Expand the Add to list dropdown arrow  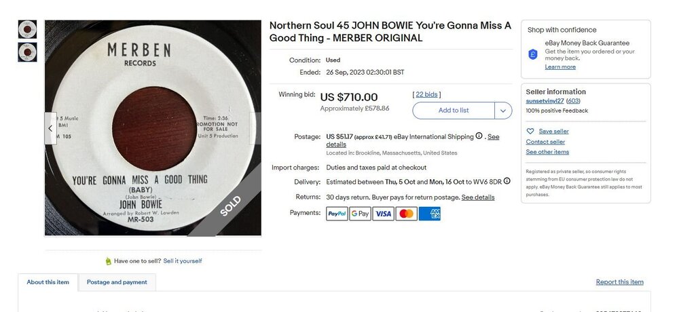[503, 111]
